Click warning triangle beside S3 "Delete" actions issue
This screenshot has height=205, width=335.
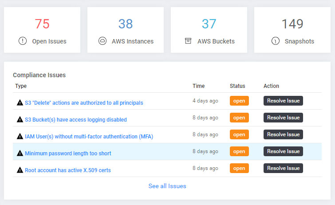point(20,102)
